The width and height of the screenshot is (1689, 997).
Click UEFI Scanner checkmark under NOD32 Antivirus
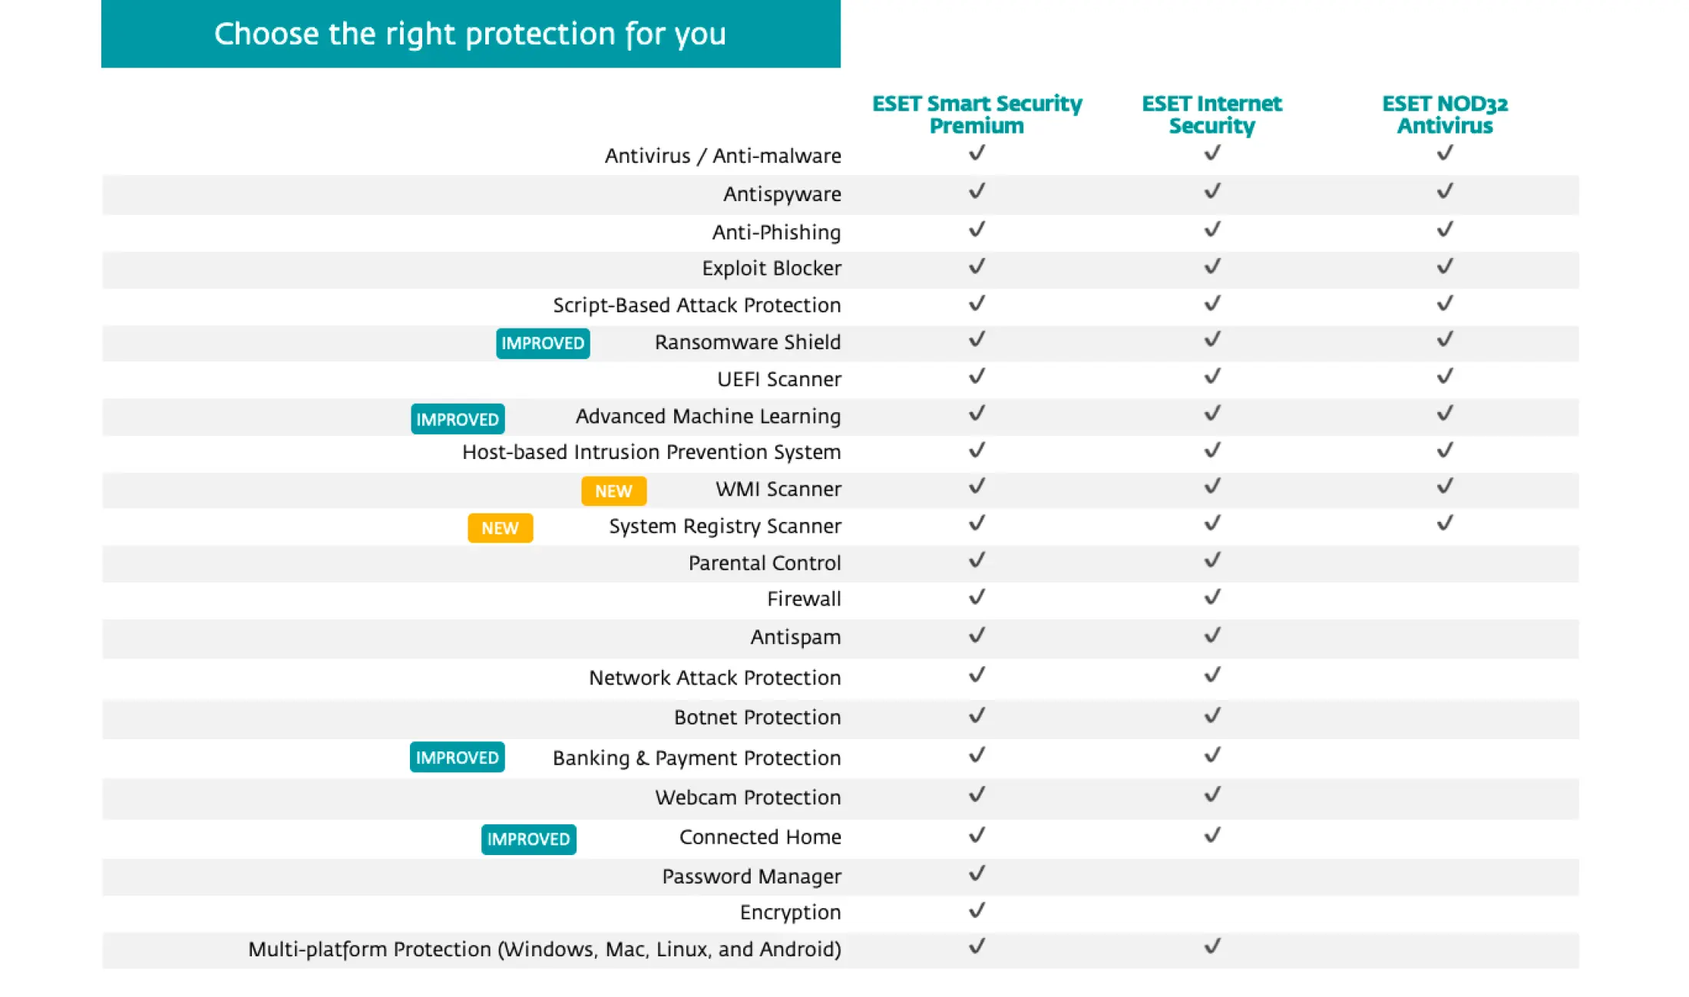point(1445,376)
